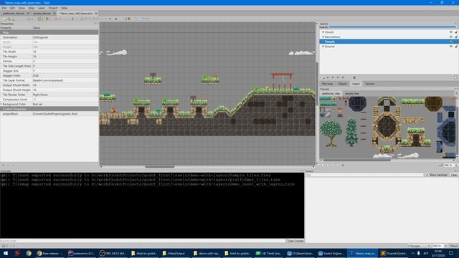
Task: Toggle visibility eye of Ground layer
Action: (451, 46)
